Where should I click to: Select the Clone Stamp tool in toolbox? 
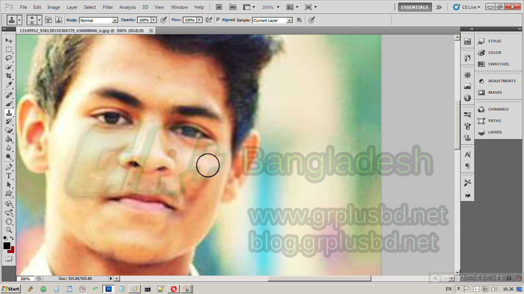point(9,113)
